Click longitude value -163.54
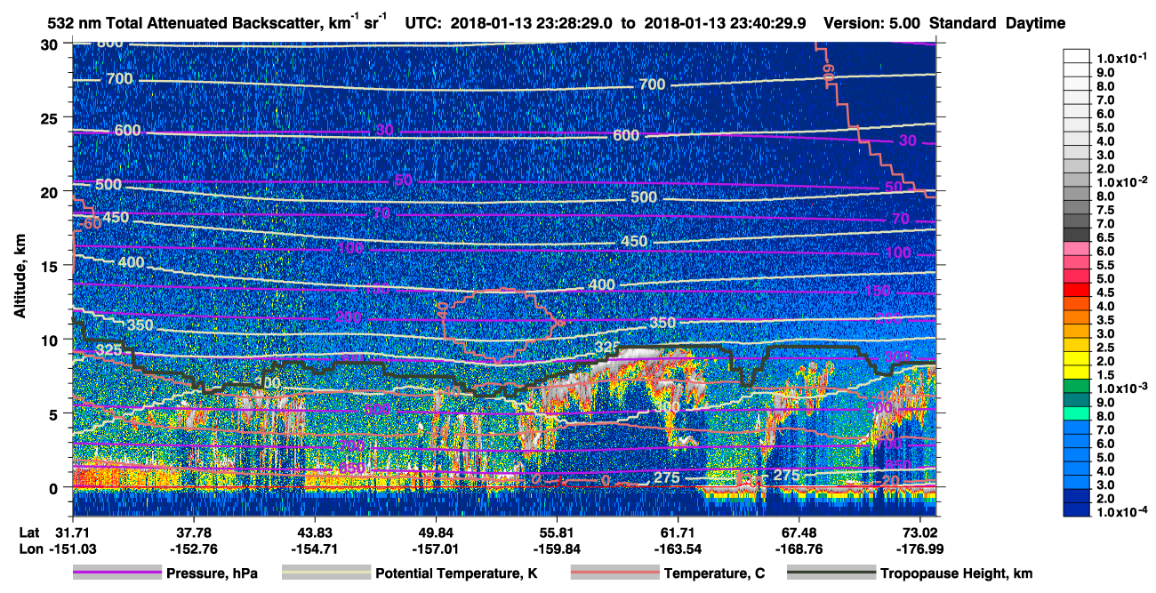The height and width of the screenshot is (593, 1156). coord(678,549)
